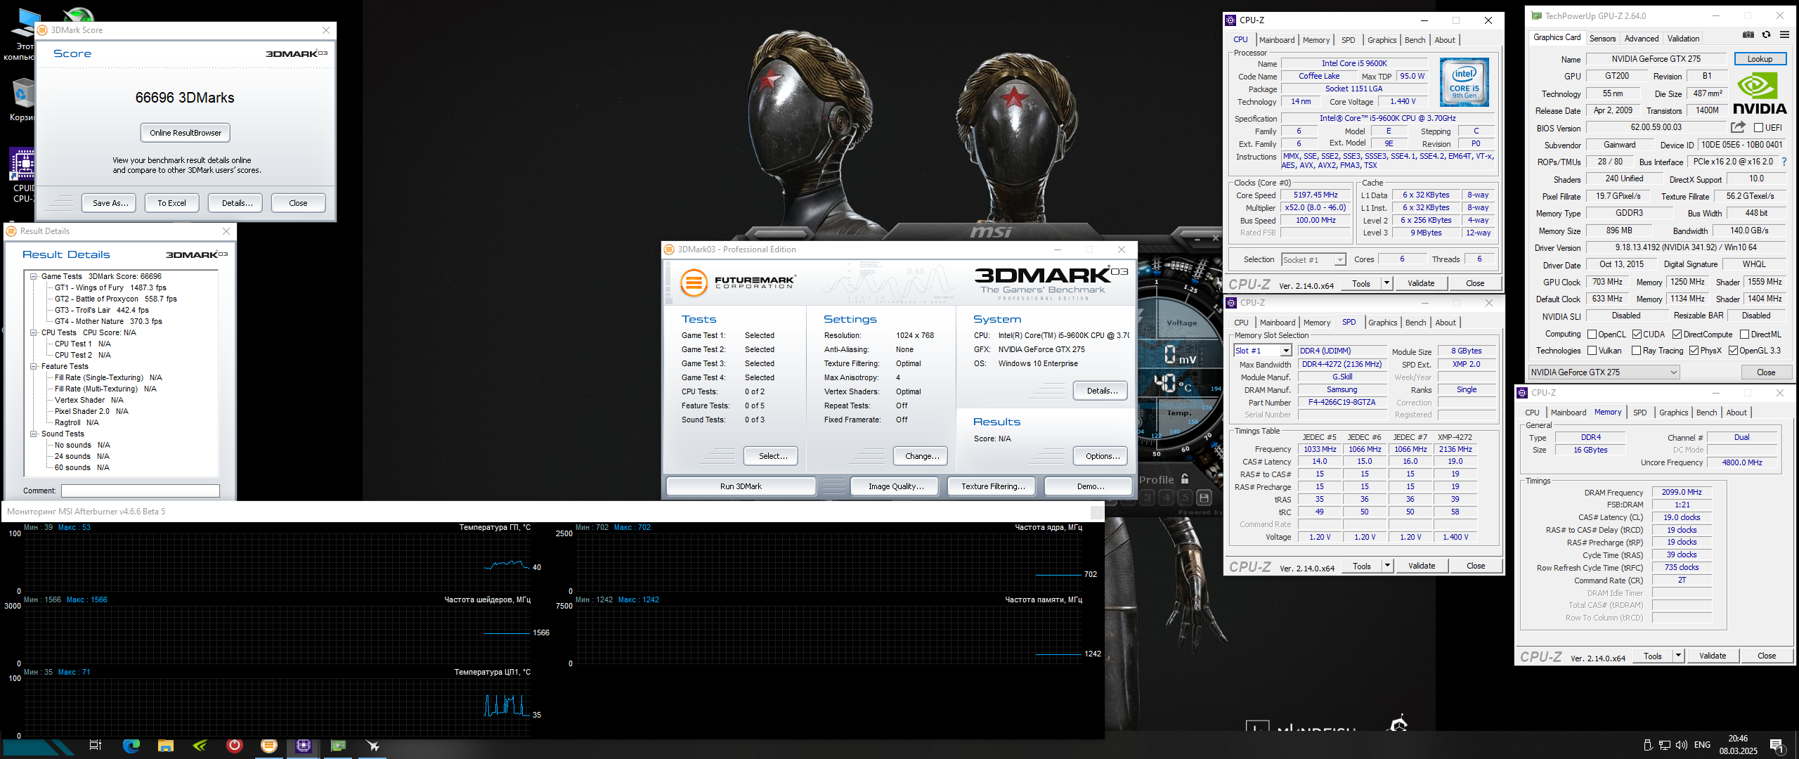Image resolution: width=1799 pixels, height=759 pixels.
Task: Open Mainboard tab in top CPU-Z window
Action: [x=1277, y=40]
